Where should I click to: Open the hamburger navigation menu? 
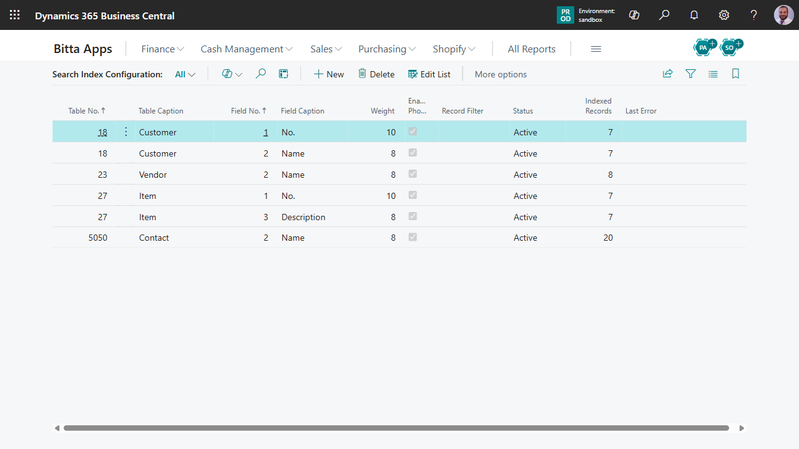[596, 49]
